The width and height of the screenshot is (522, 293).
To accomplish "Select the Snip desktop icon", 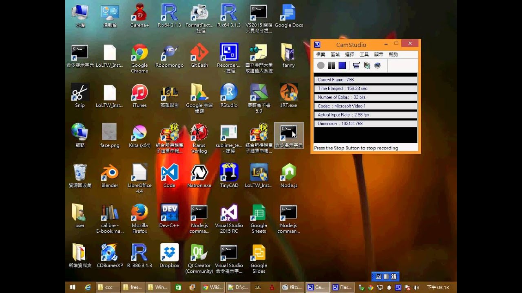I will click(x=80, y=96).
